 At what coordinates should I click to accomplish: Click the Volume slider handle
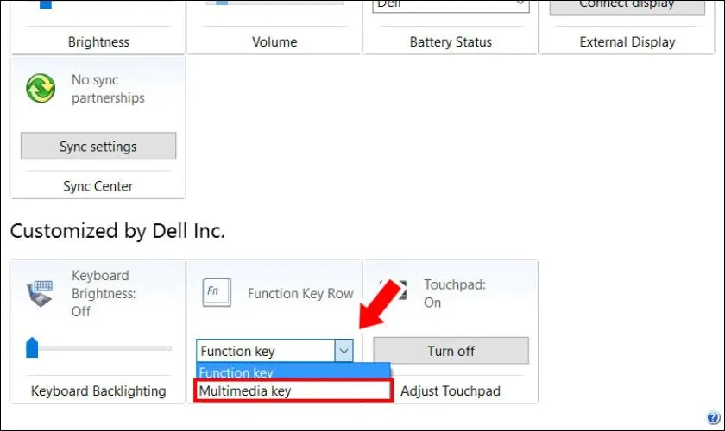coord(222,3)
